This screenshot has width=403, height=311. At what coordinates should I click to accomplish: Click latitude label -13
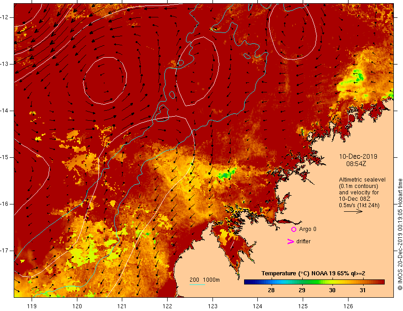point(4,64)
